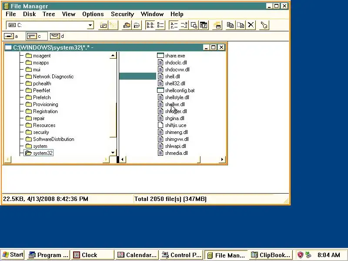Viewport: 348px width, 261px height.
Task: Select hard drive c icon
Action: coord(32,36)
